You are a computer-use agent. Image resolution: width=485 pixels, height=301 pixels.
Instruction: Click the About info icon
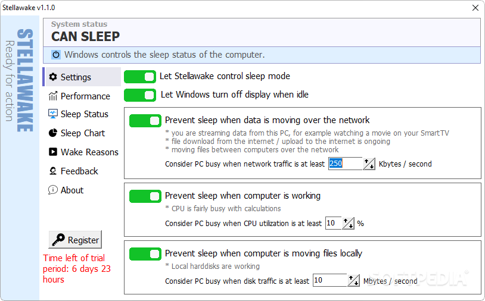point(53,190)
